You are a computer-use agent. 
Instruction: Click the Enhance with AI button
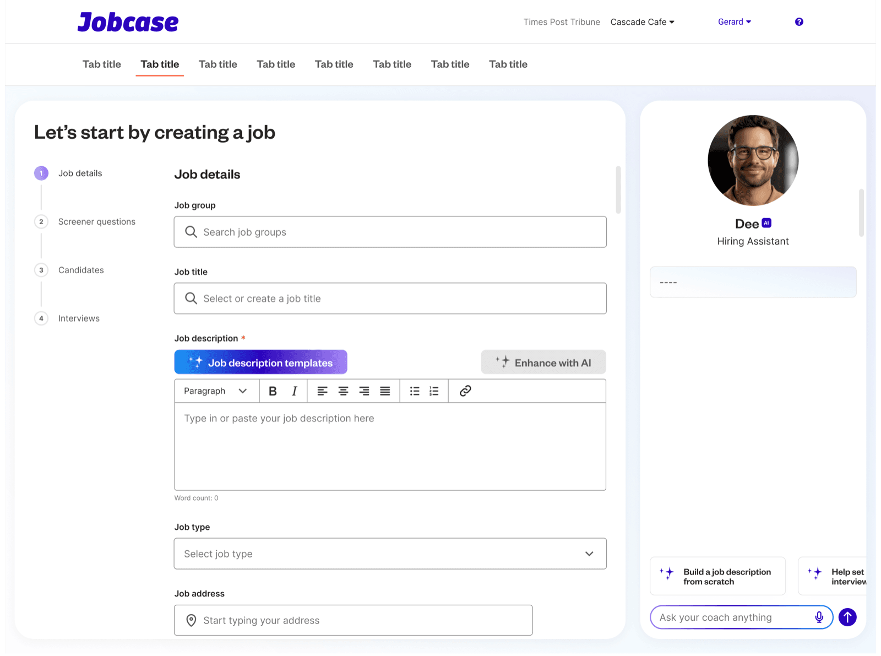pos(543,362)
